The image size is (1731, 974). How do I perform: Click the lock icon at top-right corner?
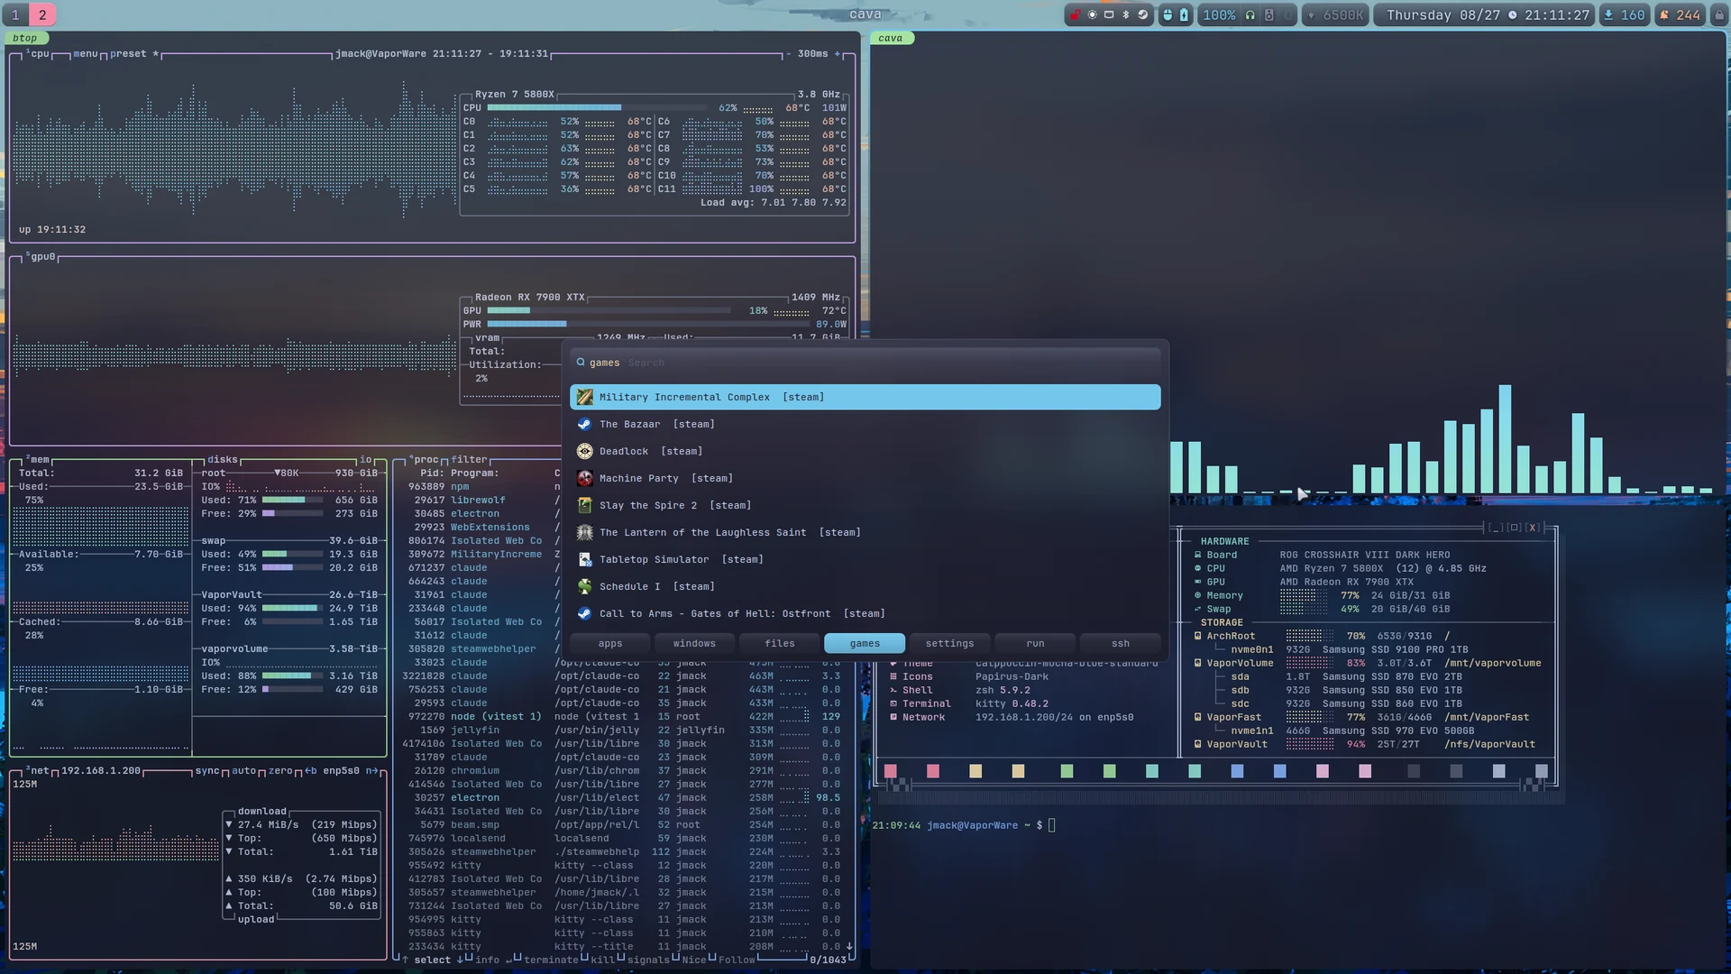1719,15
